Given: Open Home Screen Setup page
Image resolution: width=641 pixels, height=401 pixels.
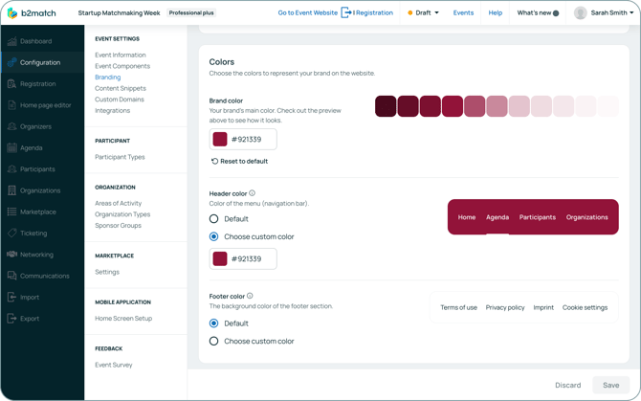Looking at the screenshot, I should 123,318.
